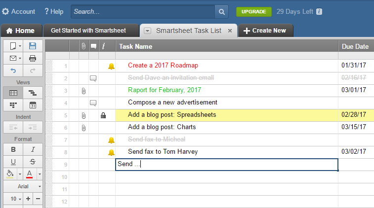Click the comments column header icon
Screen dimensions: 374x208
[x=93, y=46]
